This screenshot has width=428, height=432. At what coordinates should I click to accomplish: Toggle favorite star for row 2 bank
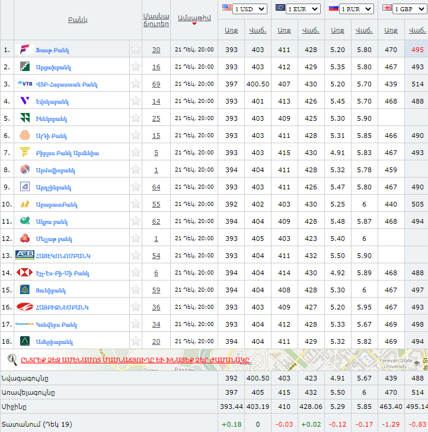coord(136,67)
